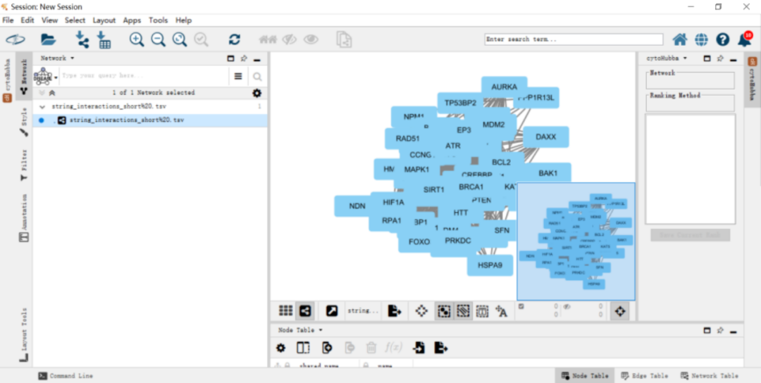Screen dimensions: 761x383
Task: Import network from file toolbar icon
Action: pos(82,39)
